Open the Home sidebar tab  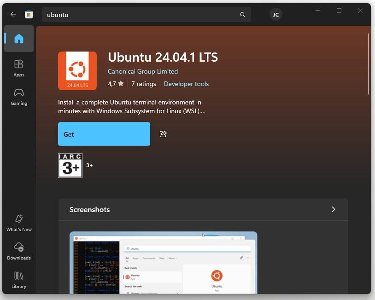(19, 39)
